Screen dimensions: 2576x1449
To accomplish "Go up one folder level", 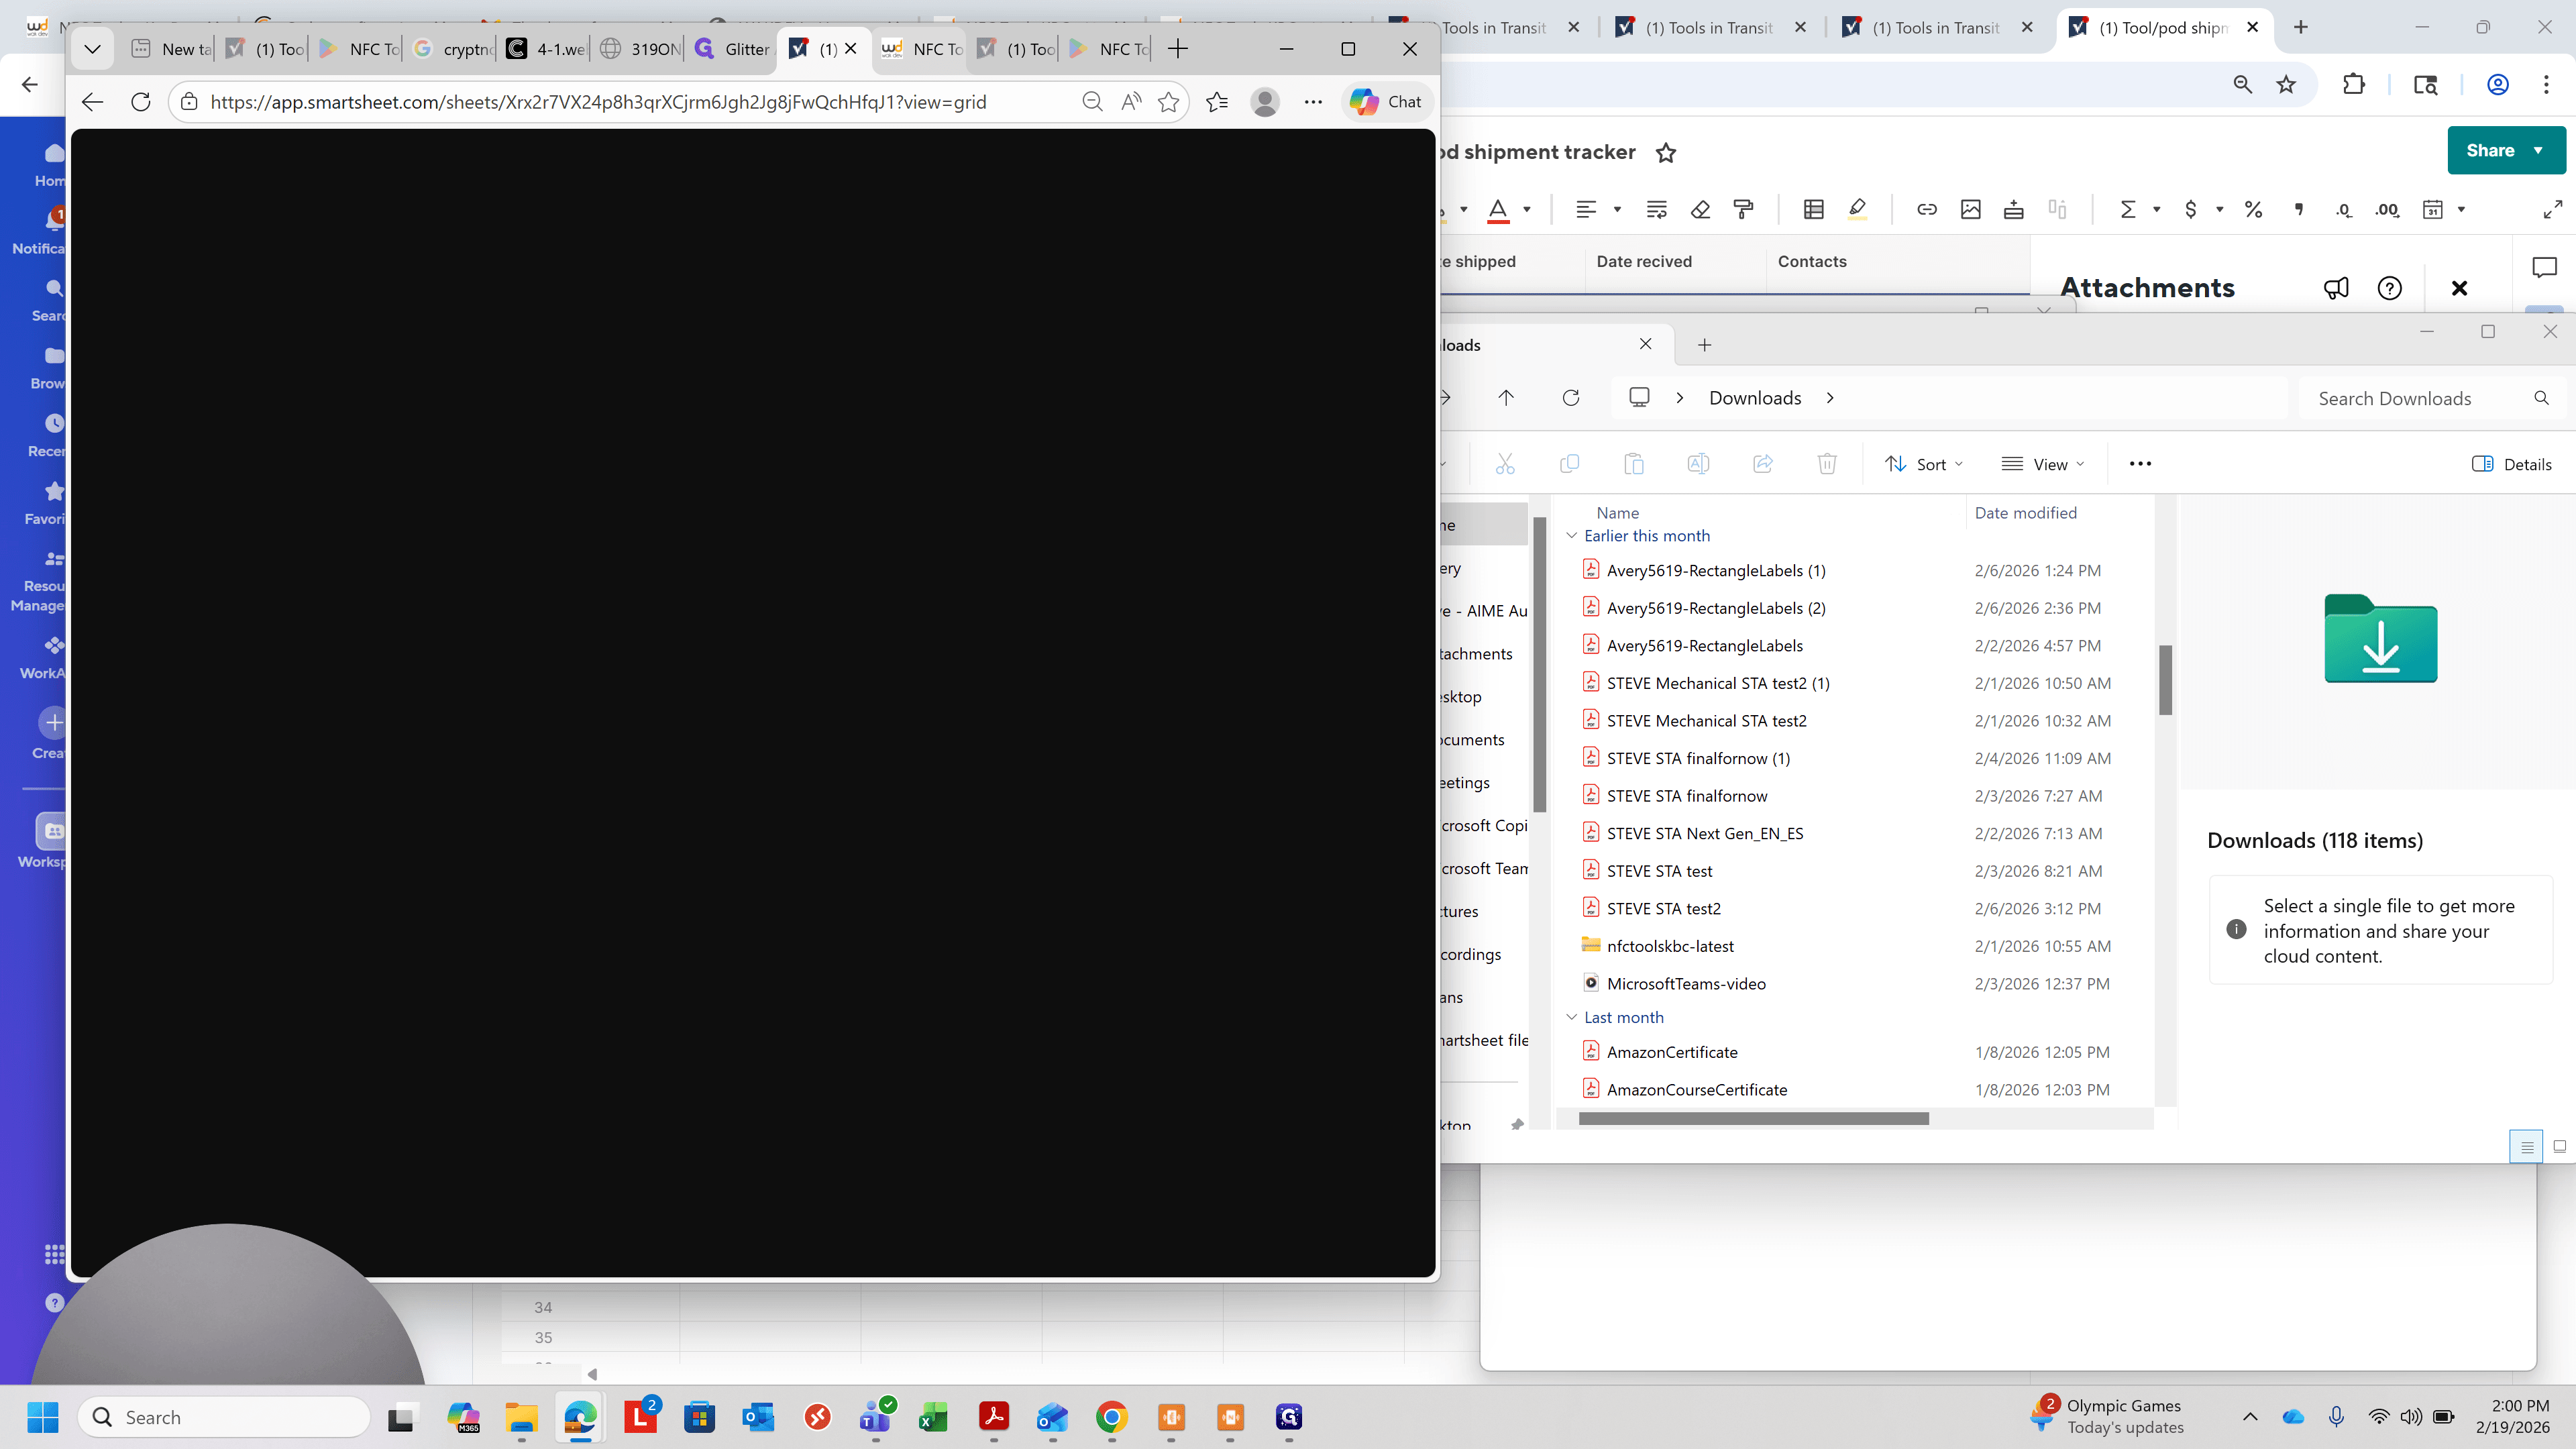I will point(1505,398).
